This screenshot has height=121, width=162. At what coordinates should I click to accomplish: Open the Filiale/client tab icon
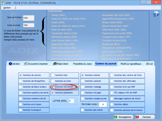[55, 64]
